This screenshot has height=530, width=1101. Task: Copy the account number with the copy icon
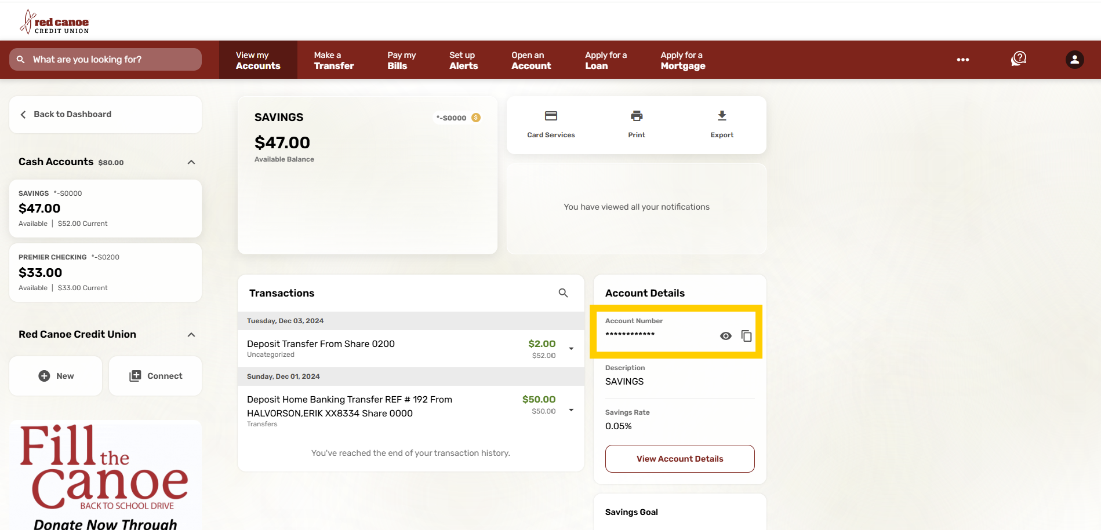click(747, 336)
